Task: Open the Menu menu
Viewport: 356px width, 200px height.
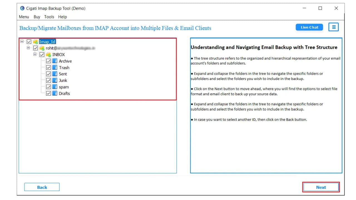Action: [24, 17]
